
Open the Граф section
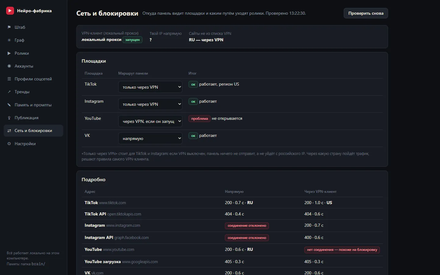[x=33, y=40]
